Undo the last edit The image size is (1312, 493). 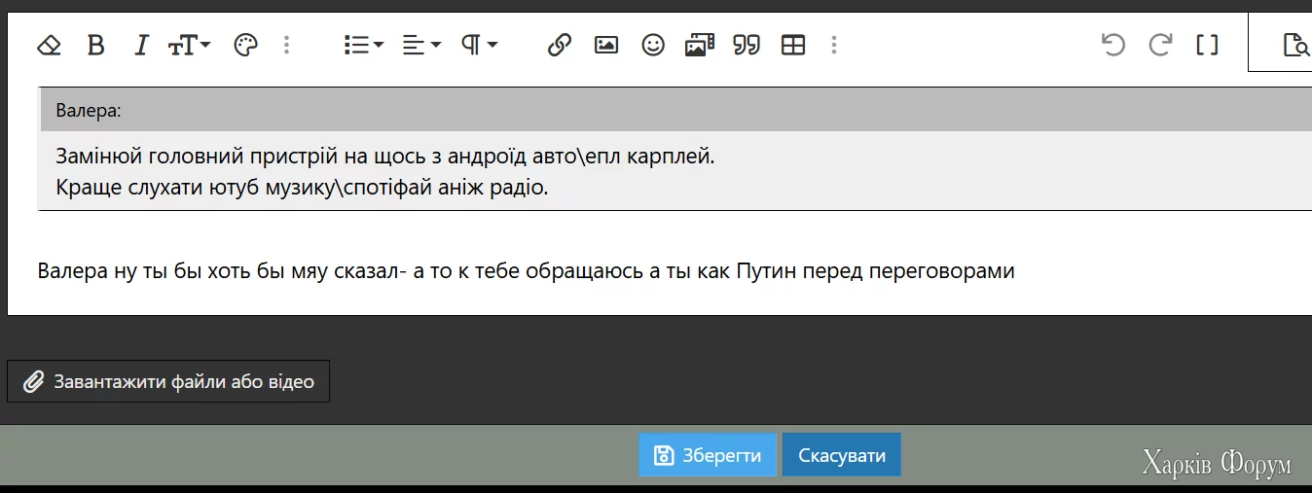pos(1113,45)
